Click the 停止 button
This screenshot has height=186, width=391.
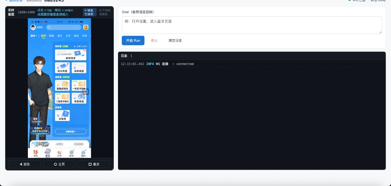(154, 40)
